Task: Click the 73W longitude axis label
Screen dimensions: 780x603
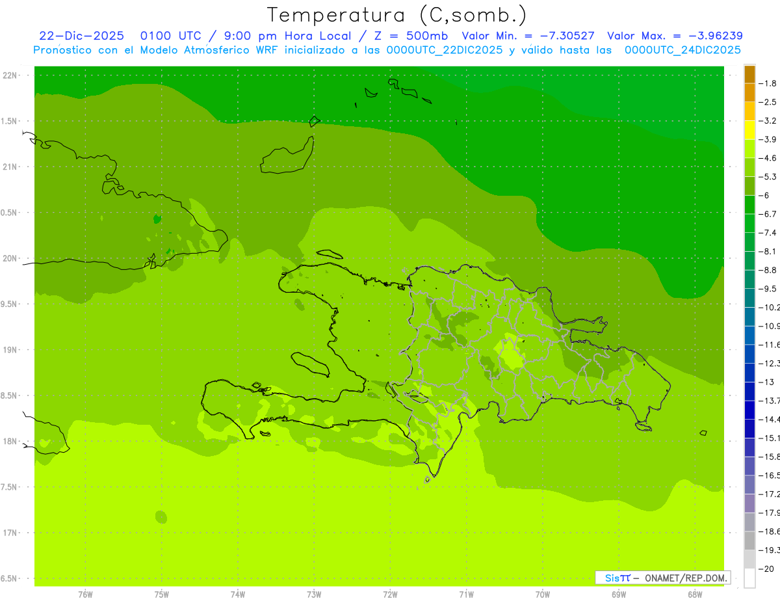Action: click(x=314, y=595)
